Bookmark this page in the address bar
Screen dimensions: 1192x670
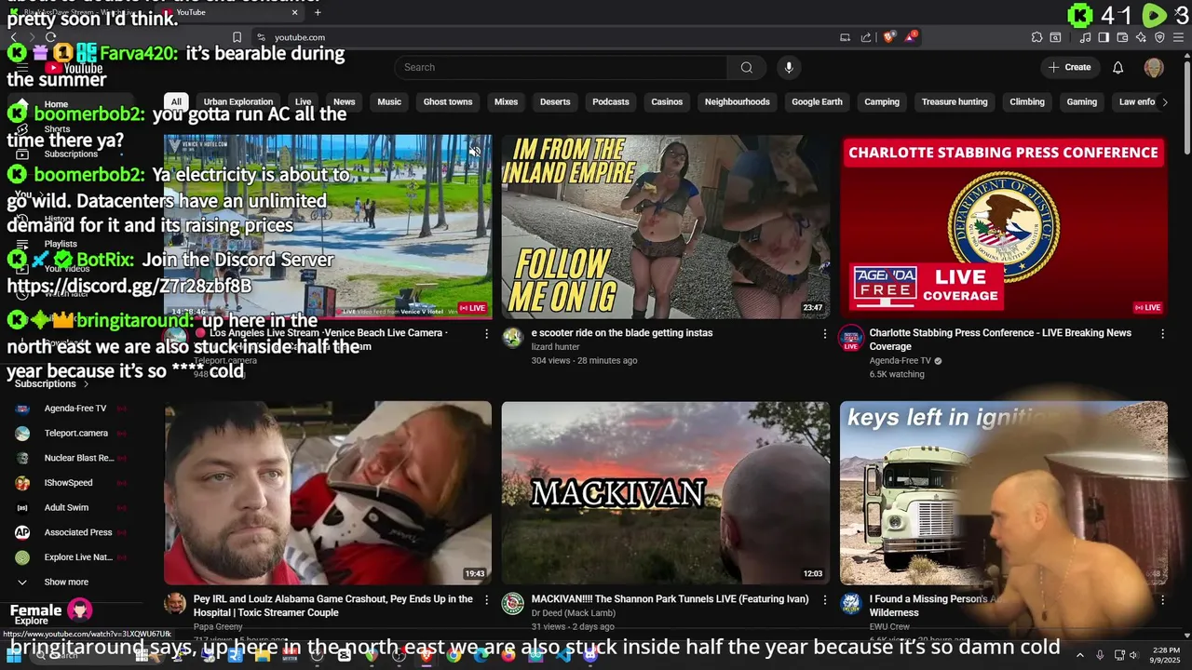pos(237,37)
